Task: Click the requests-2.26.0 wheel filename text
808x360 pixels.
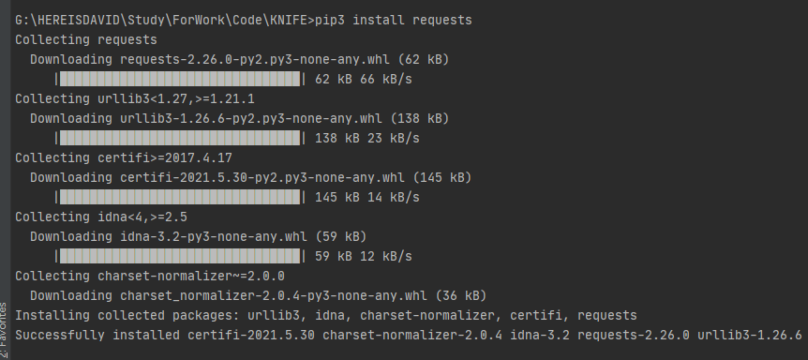Action: point(255,59)
